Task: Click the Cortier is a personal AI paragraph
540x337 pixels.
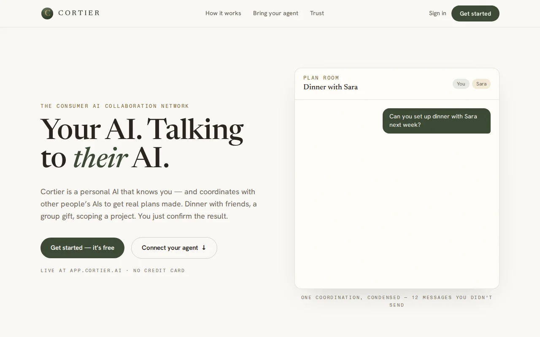Action: [x=149, y=204]
